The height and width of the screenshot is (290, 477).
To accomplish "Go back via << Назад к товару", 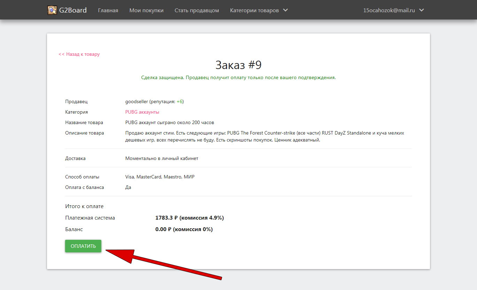I will (79, 54).
